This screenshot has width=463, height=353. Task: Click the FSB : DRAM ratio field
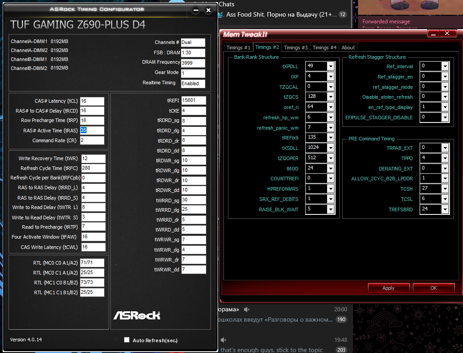pos(193,52)
